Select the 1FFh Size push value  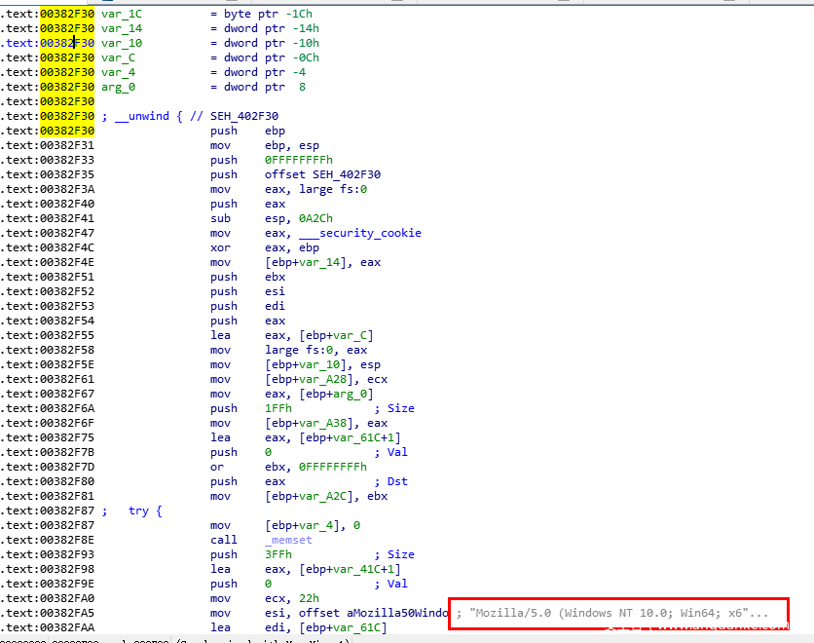click(x=277, y=408)
